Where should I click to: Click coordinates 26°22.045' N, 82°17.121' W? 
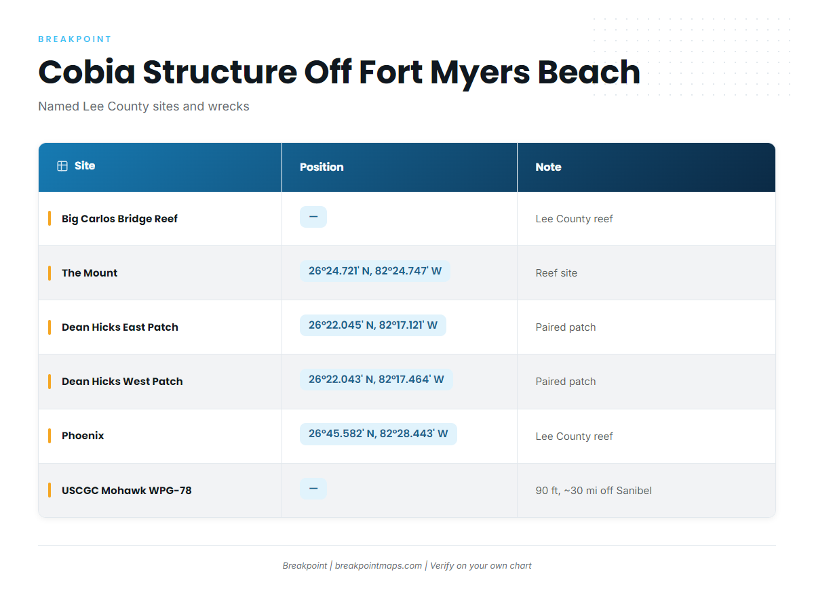click(373, 325)
